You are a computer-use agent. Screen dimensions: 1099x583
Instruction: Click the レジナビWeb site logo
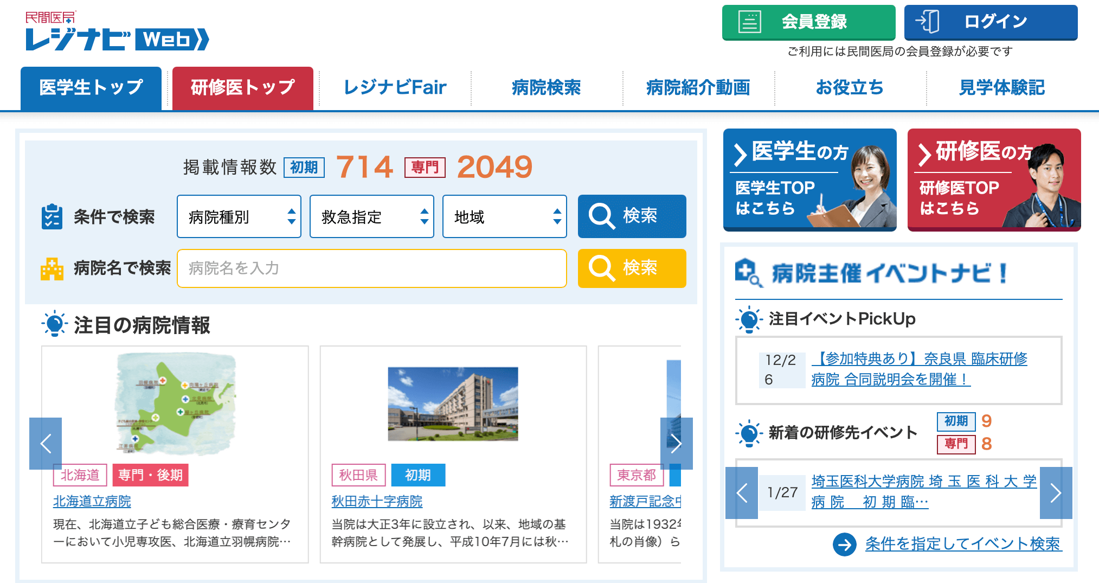[x=117, y=33]
